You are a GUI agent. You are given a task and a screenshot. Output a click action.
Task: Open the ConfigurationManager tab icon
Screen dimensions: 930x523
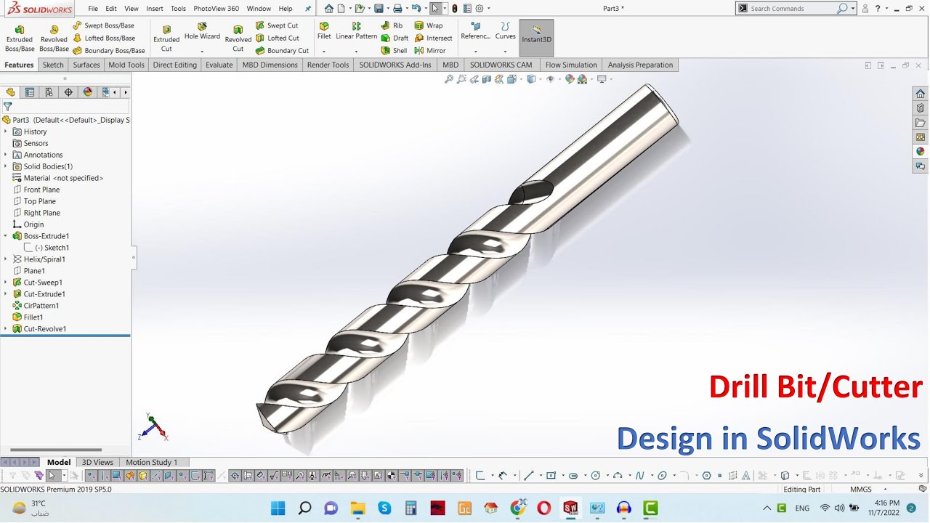pos(49,92)
